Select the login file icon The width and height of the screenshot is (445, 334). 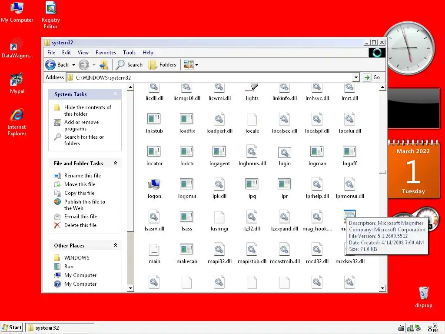(285, 156)
